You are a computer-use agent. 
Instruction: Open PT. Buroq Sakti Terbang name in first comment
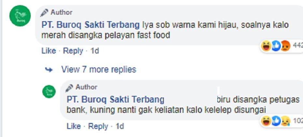[91, 25]
